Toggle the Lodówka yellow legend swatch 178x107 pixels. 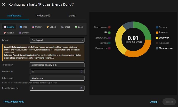pyautogui.click(x=157, y=38)
